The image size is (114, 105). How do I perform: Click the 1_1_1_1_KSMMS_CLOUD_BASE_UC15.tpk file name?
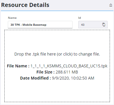pyautogui.click(x=69, y=66)
